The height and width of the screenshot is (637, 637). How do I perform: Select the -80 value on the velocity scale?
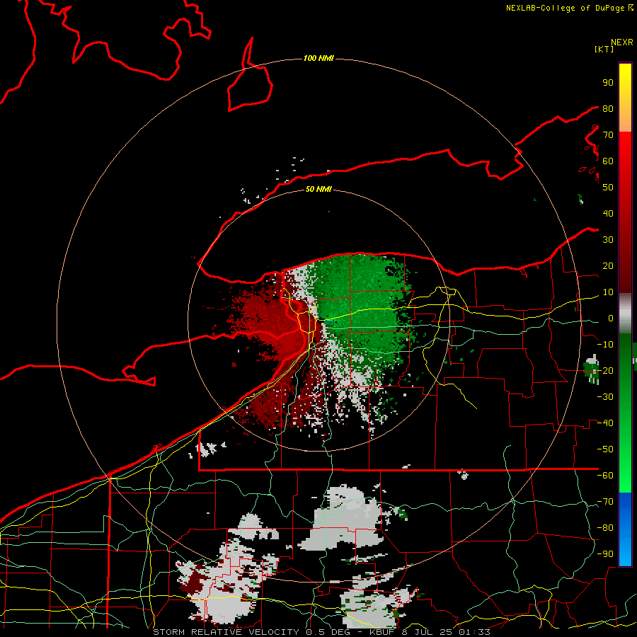pos(605,528)
